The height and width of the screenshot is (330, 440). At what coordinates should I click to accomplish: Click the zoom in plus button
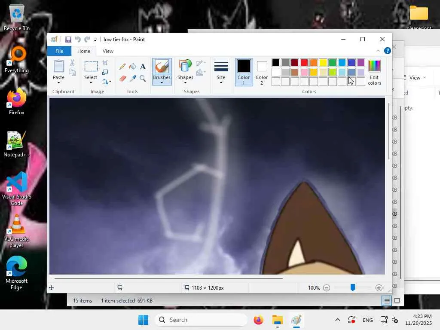click(x=379, y=288)
